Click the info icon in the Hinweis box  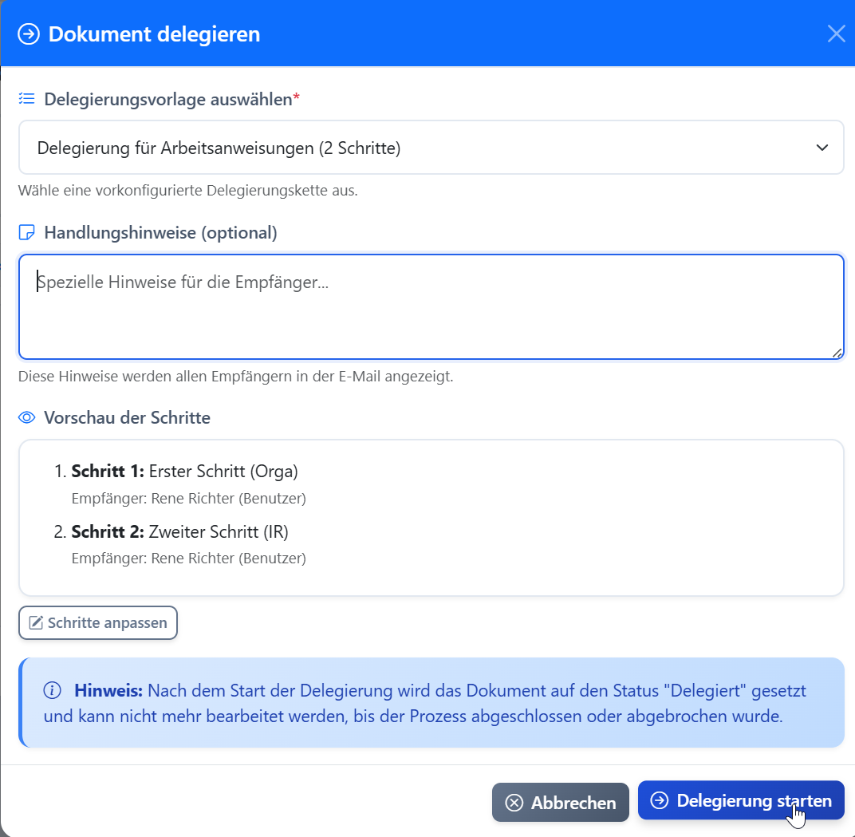pyautogui.click(x=51, y=689)
